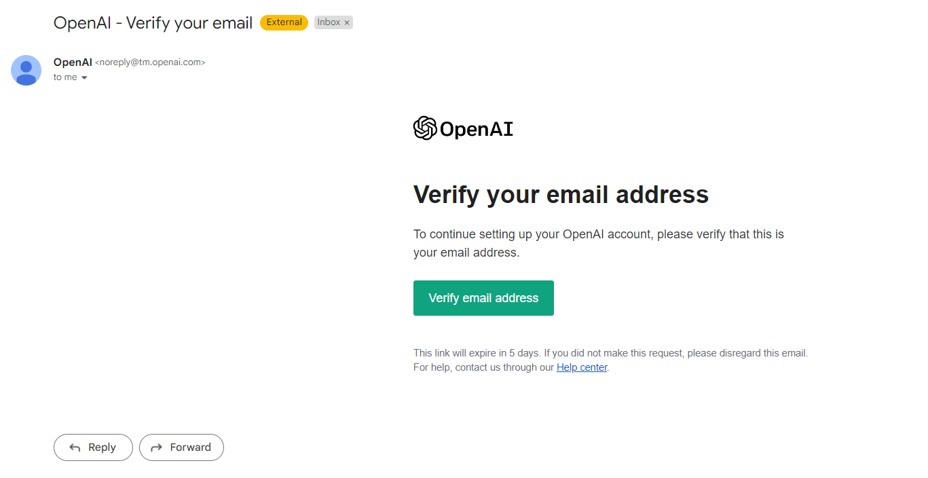Image resolution: width=928 pixels, height=478 pixels.
Task: Click the Inbox label text
Action: (329, 22)
